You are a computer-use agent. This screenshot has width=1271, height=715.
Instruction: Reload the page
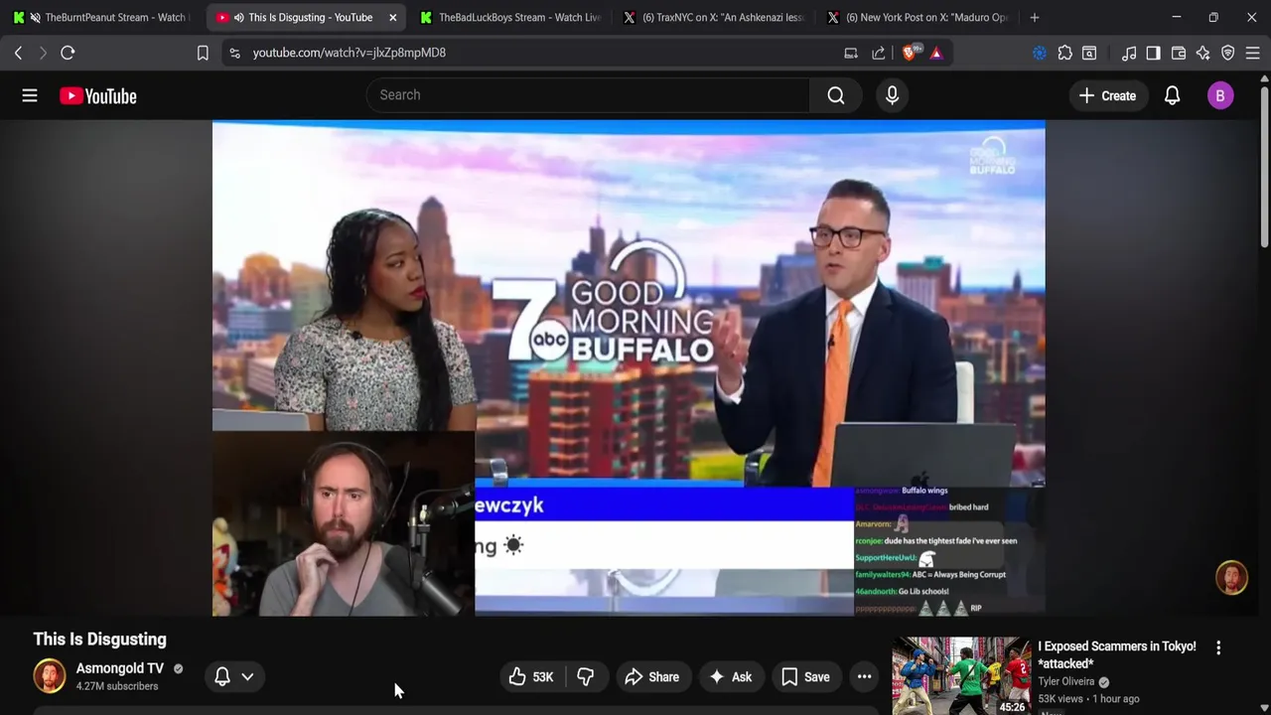click(x=68, y=53)
